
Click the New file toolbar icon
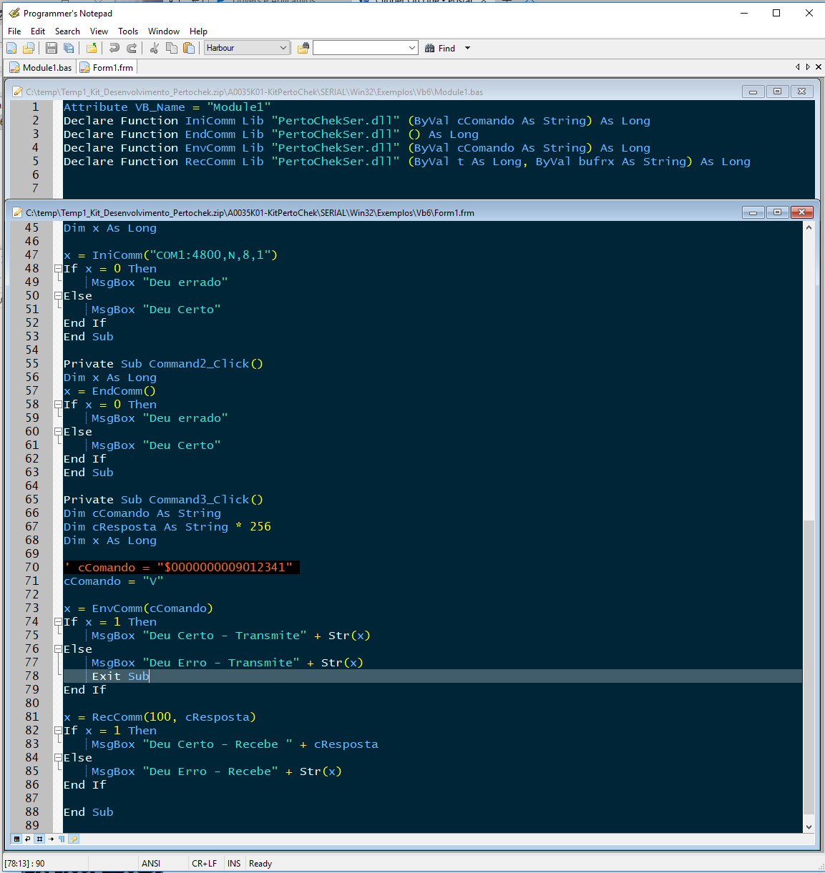coord(11,48)
